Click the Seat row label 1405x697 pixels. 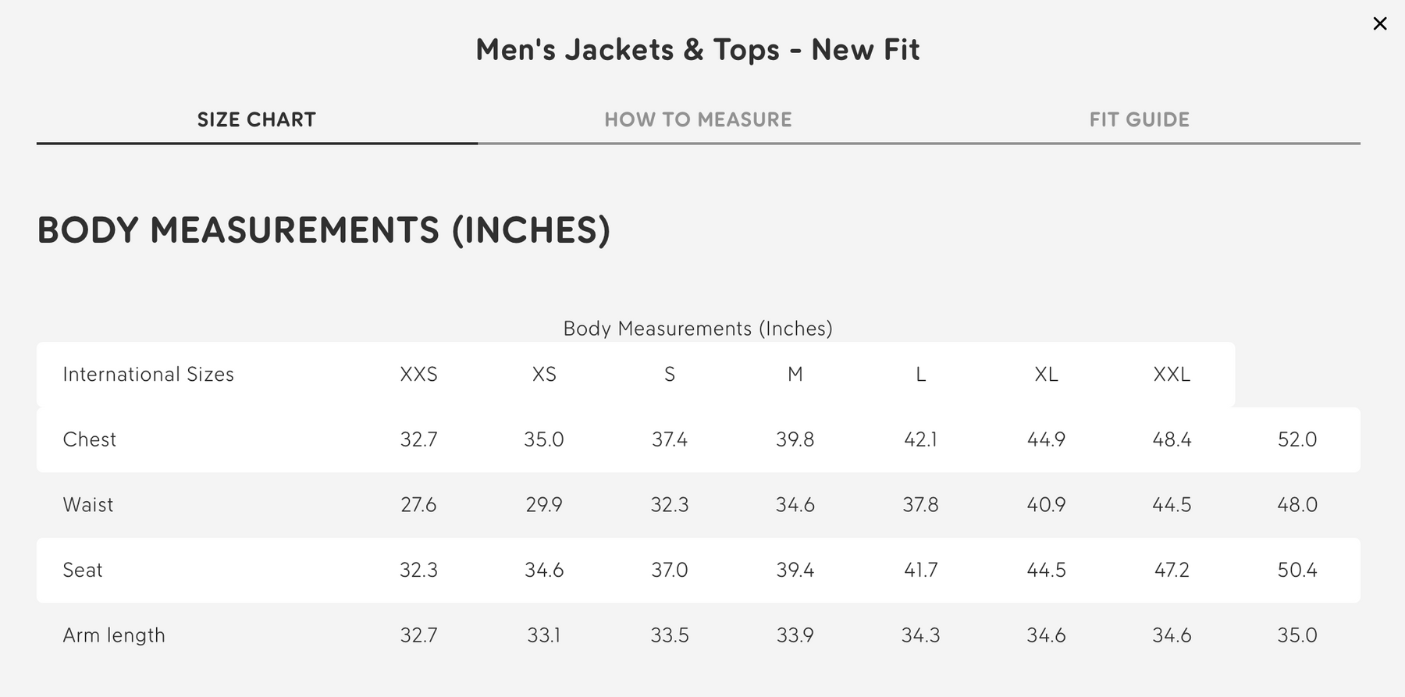[83, 570]
